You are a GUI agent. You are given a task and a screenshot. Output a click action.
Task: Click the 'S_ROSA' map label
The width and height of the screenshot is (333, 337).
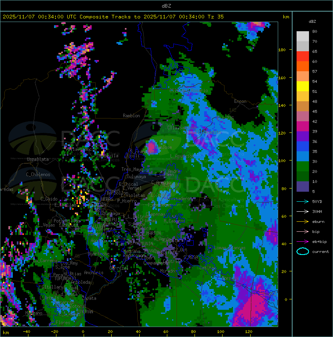(191, 257)
